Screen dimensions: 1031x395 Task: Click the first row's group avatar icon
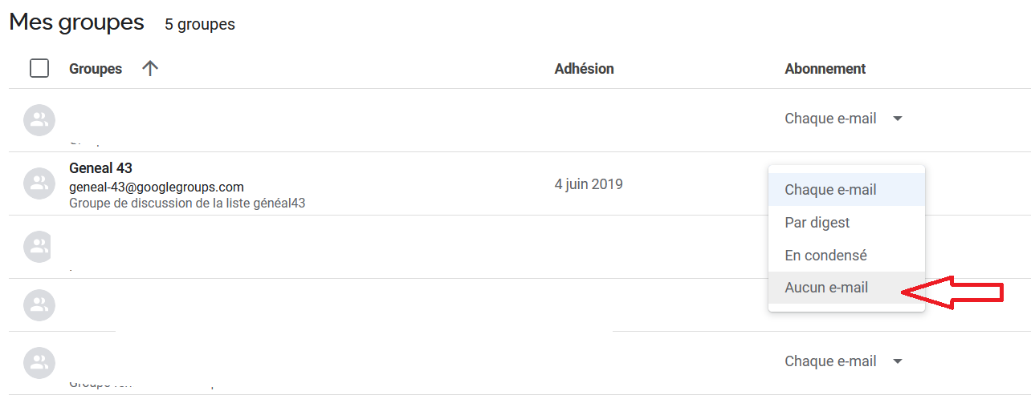(39, 120)
